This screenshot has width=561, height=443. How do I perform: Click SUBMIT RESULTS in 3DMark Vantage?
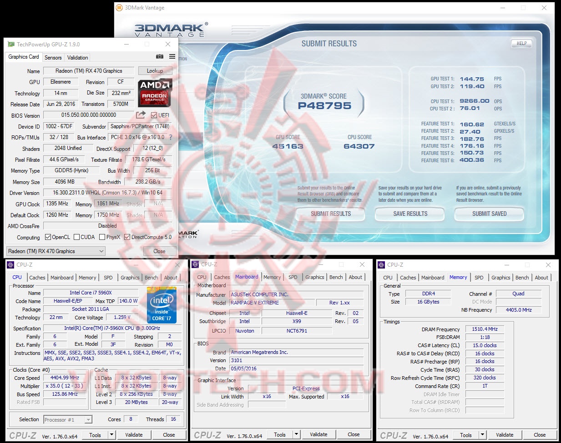coord(330,214)
